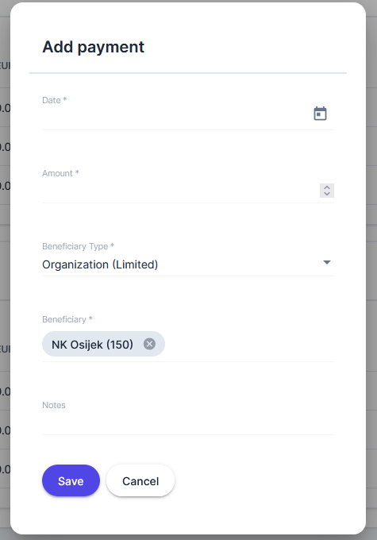Select the NK Osijek (150) chip label

tap(92, 345)
